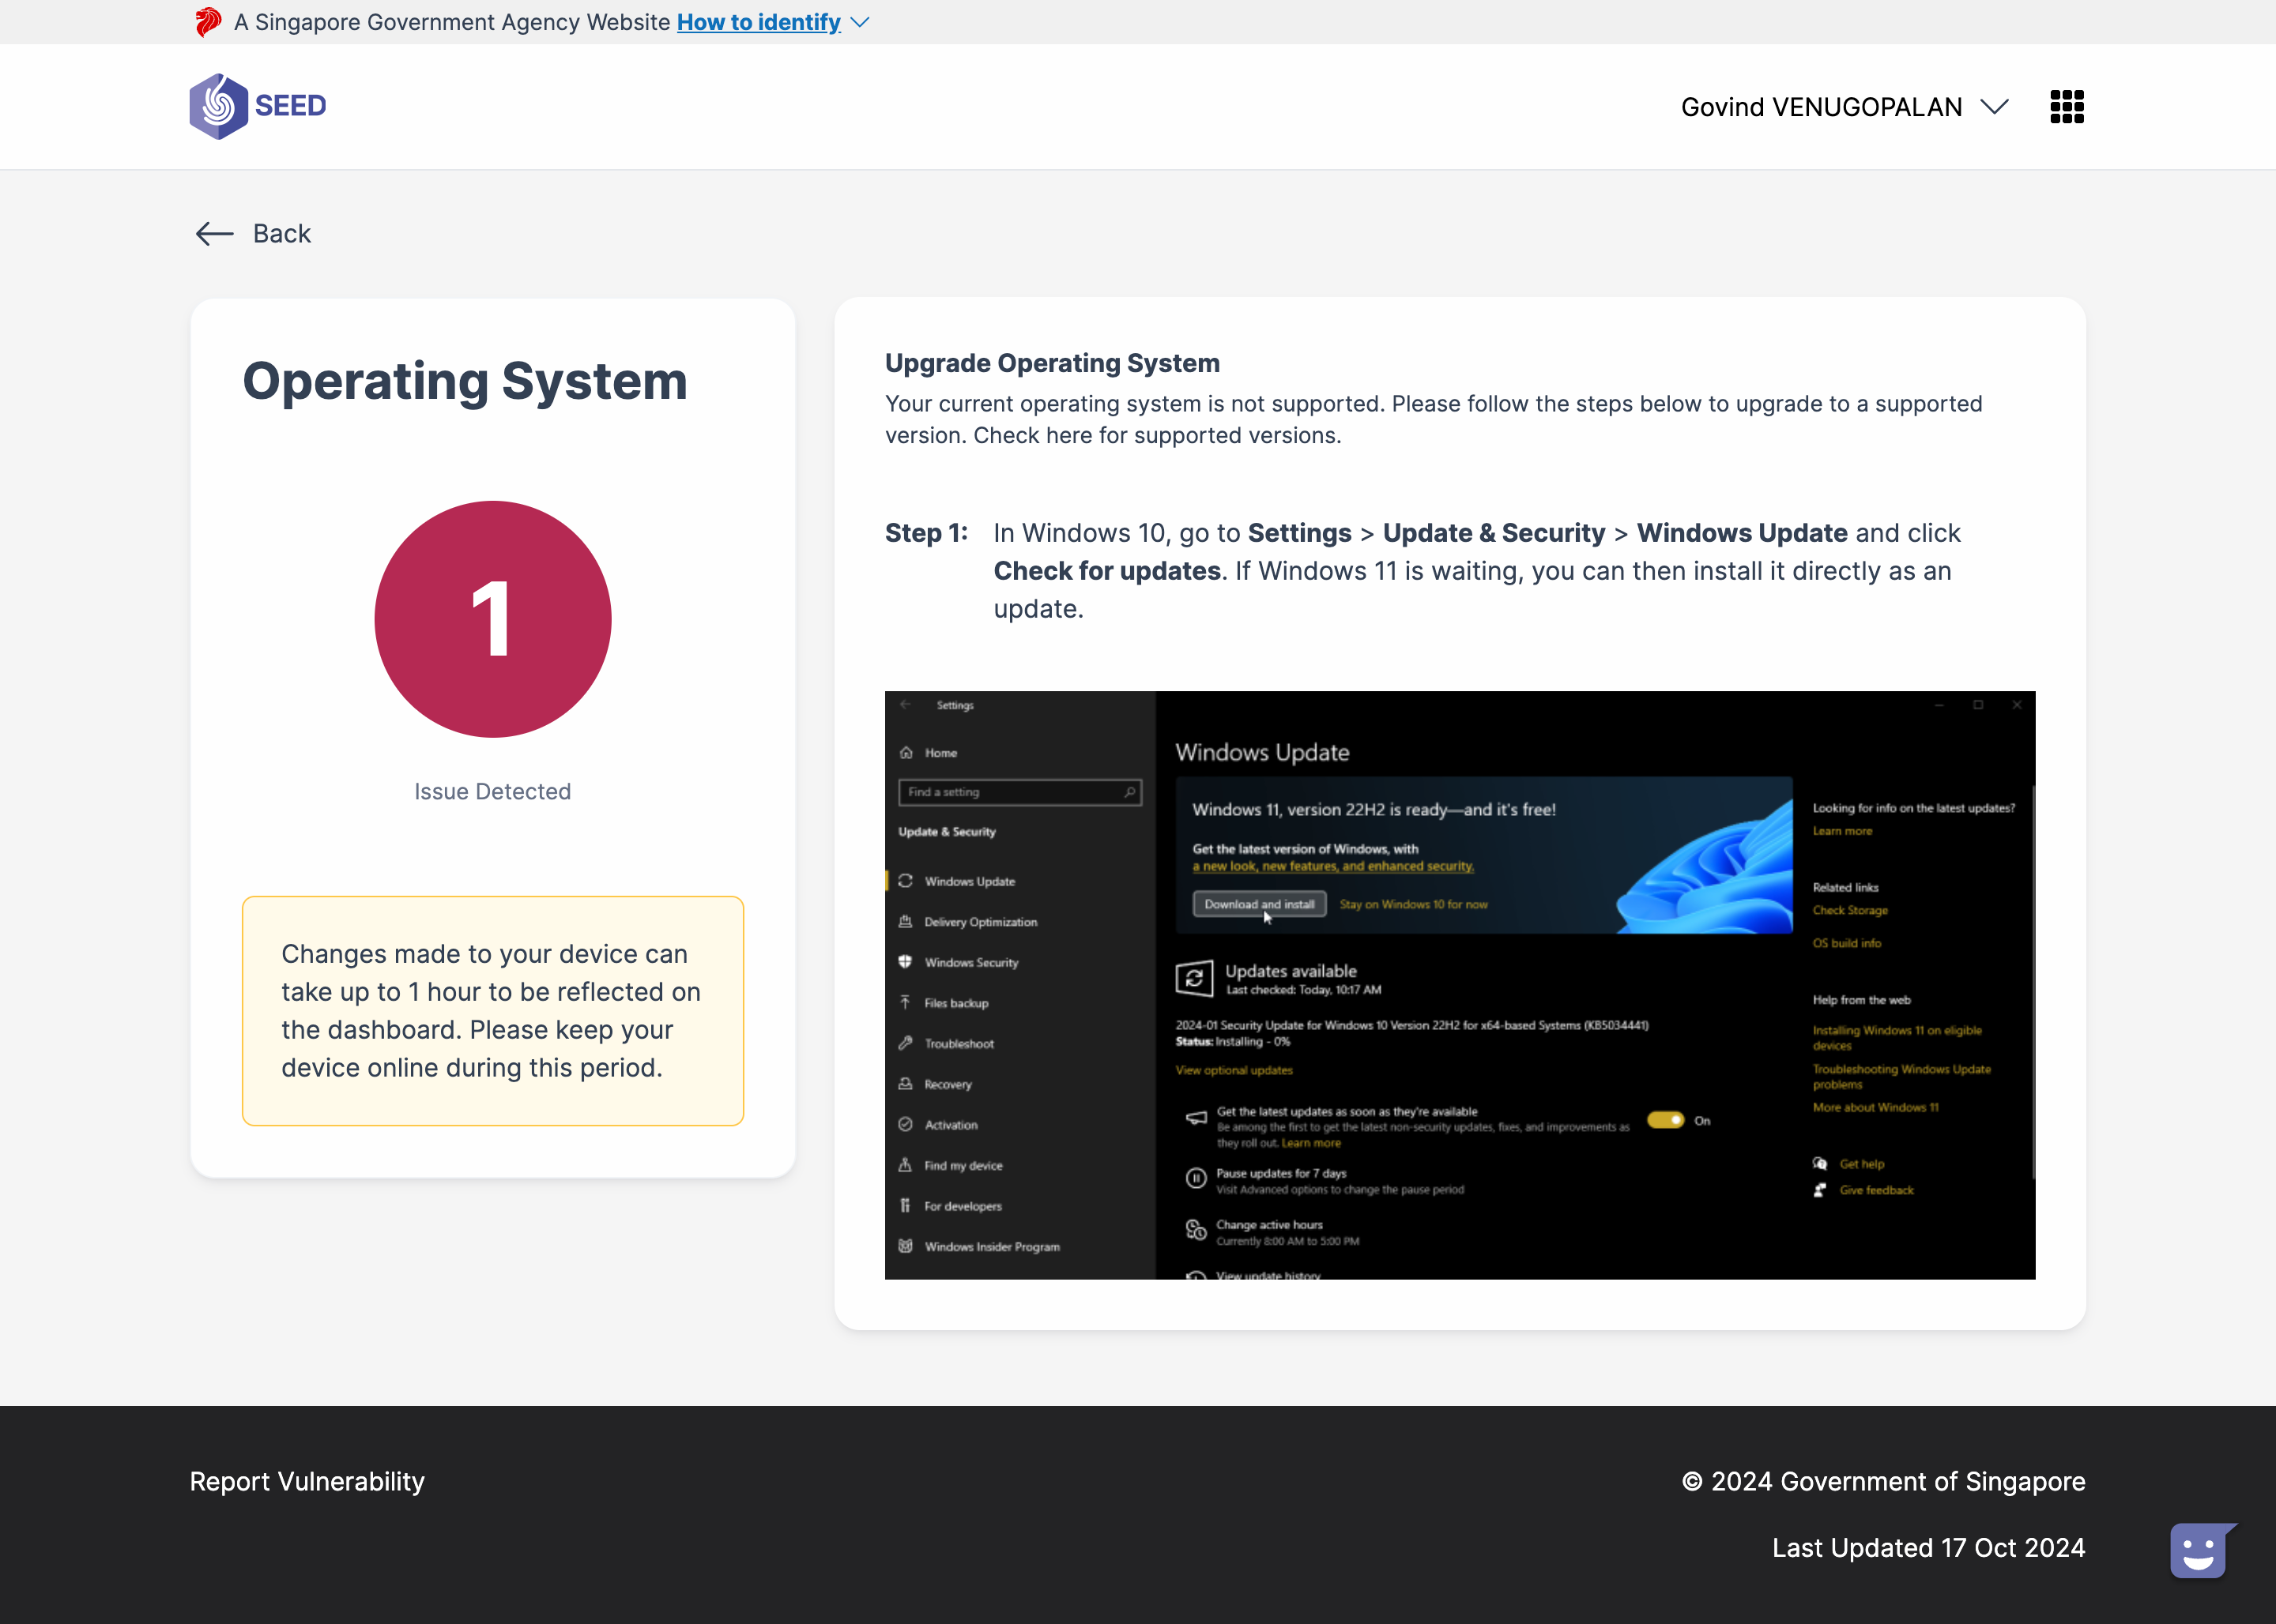Viewport: 2276px width, 1624px height.
Task: Click the back arrow to return
Action: pyautogui.click(x=213, y=233)
